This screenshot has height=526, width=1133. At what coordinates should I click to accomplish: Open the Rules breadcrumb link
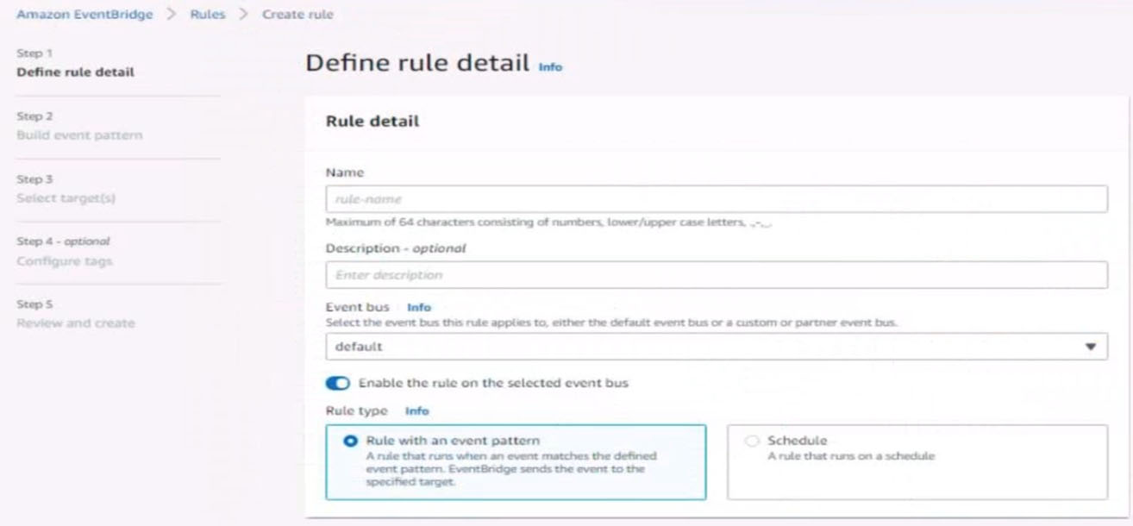coord(208,15)
